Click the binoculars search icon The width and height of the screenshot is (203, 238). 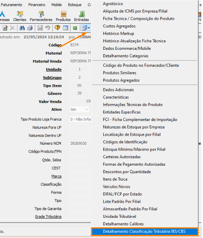click(x=22, y=28)
